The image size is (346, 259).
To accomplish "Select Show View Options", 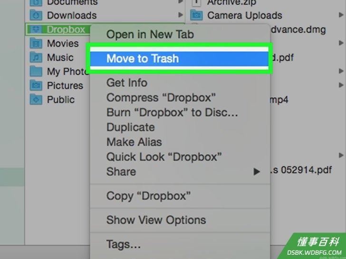I will (180, 220).
